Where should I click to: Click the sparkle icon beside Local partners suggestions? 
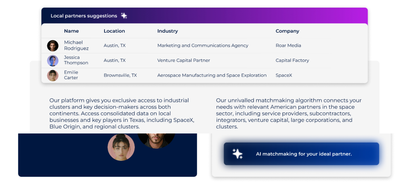(124, 16)
